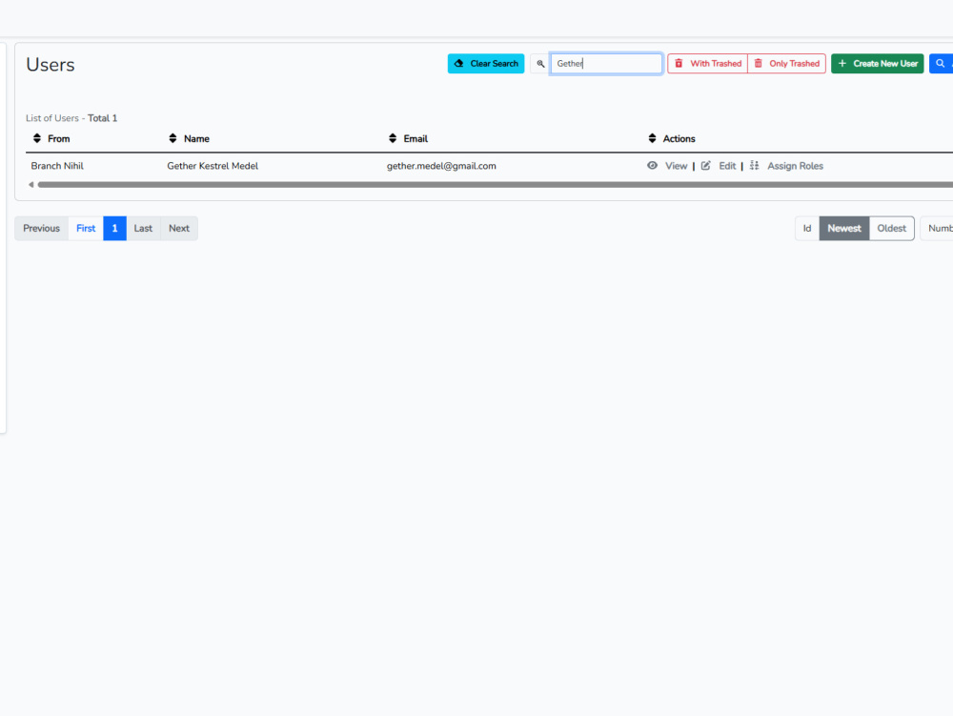
Task: Click the Email column header text
Action: [x=416, y=138]
